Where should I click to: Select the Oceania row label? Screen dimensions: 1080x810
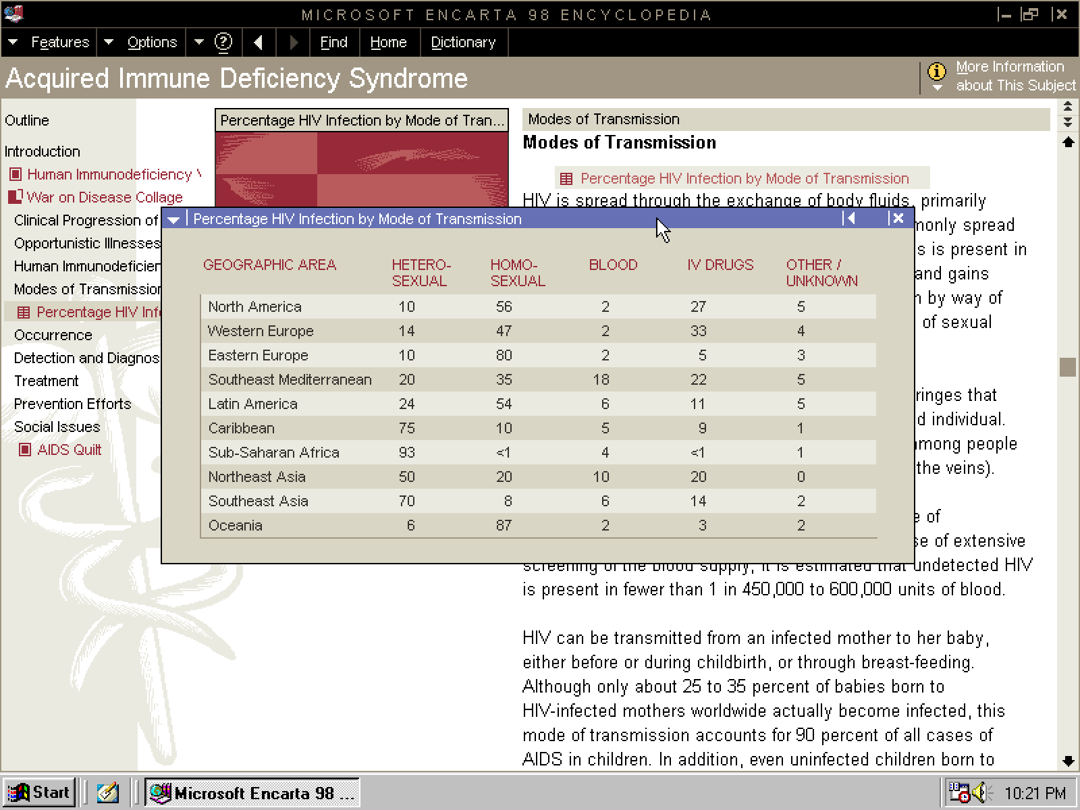point(236,525)
